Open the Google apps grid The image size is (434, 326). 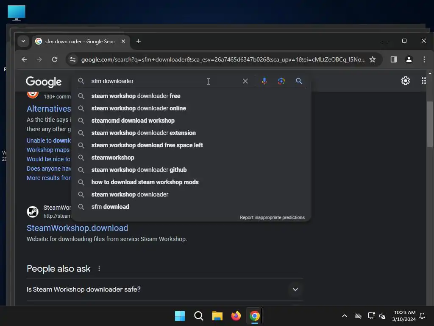(424, 81)
